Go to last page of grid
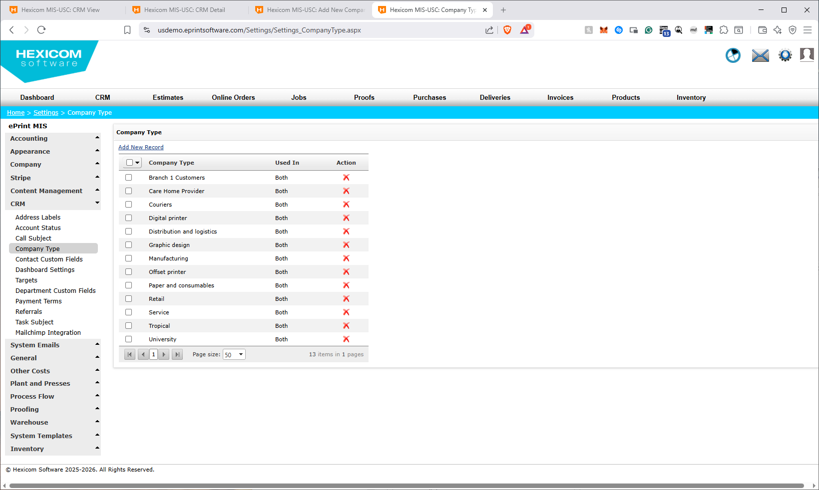The height and width of the screenshot is (490, 819). point(177,354)
